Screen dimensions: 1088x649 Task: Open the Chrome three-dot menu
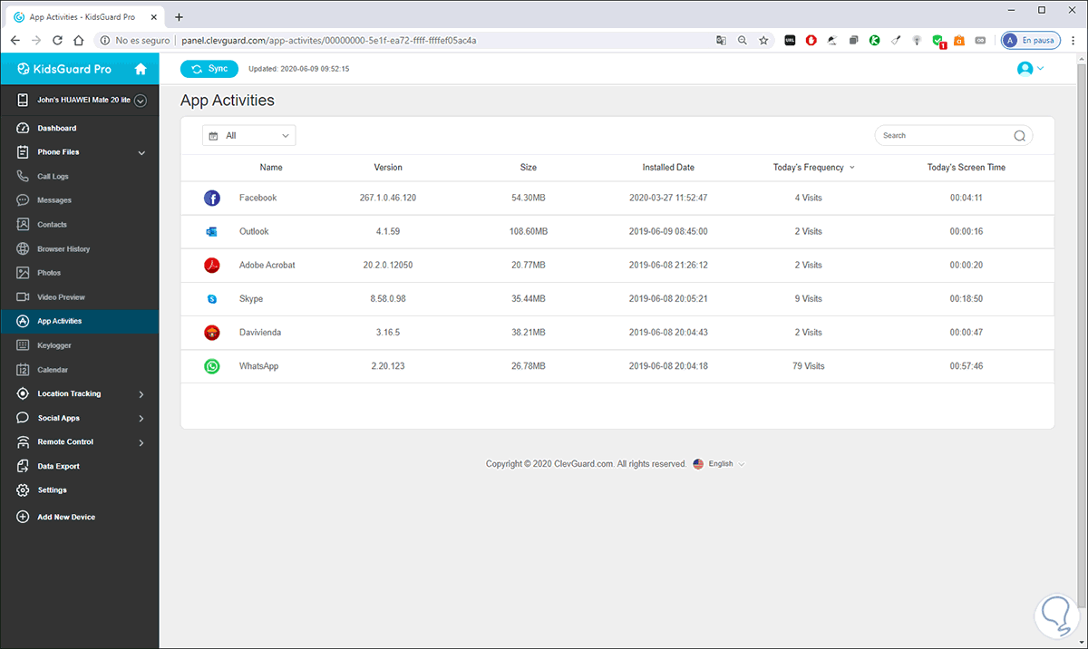pyautogui.click(x=1073, y=41)
